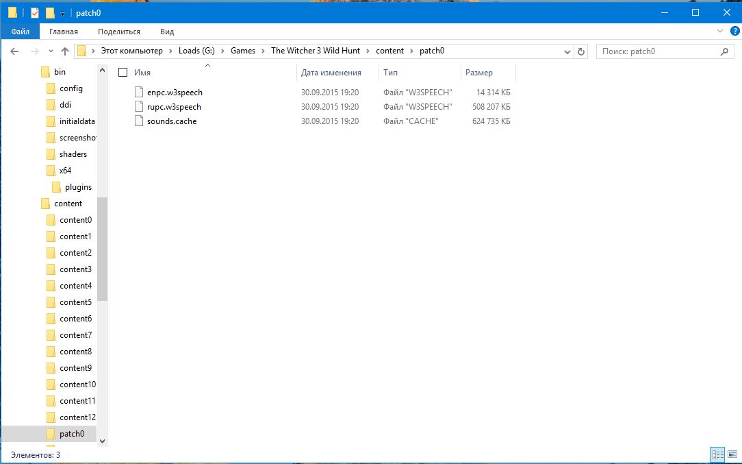Go back with the back arrow
The image size is (742, 464).
coord(14,51)
